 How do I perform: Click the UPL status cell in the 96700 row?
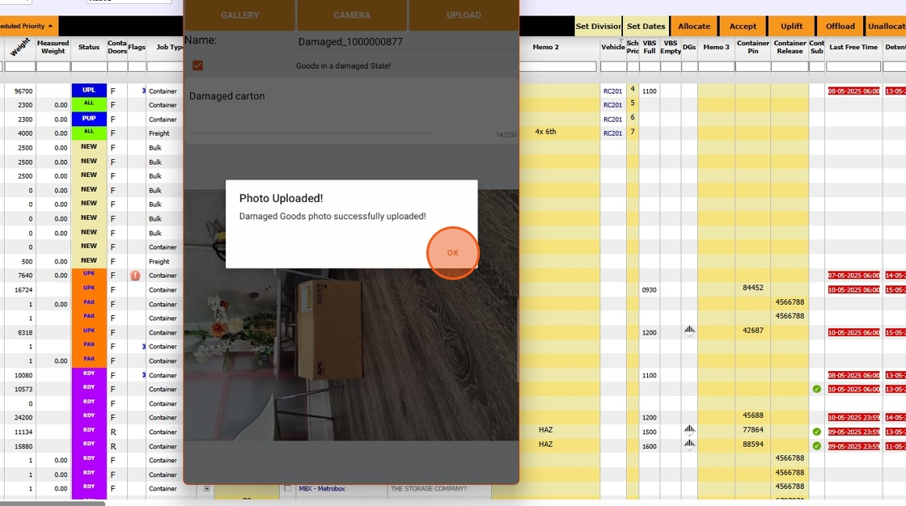(x=89, y=90)
